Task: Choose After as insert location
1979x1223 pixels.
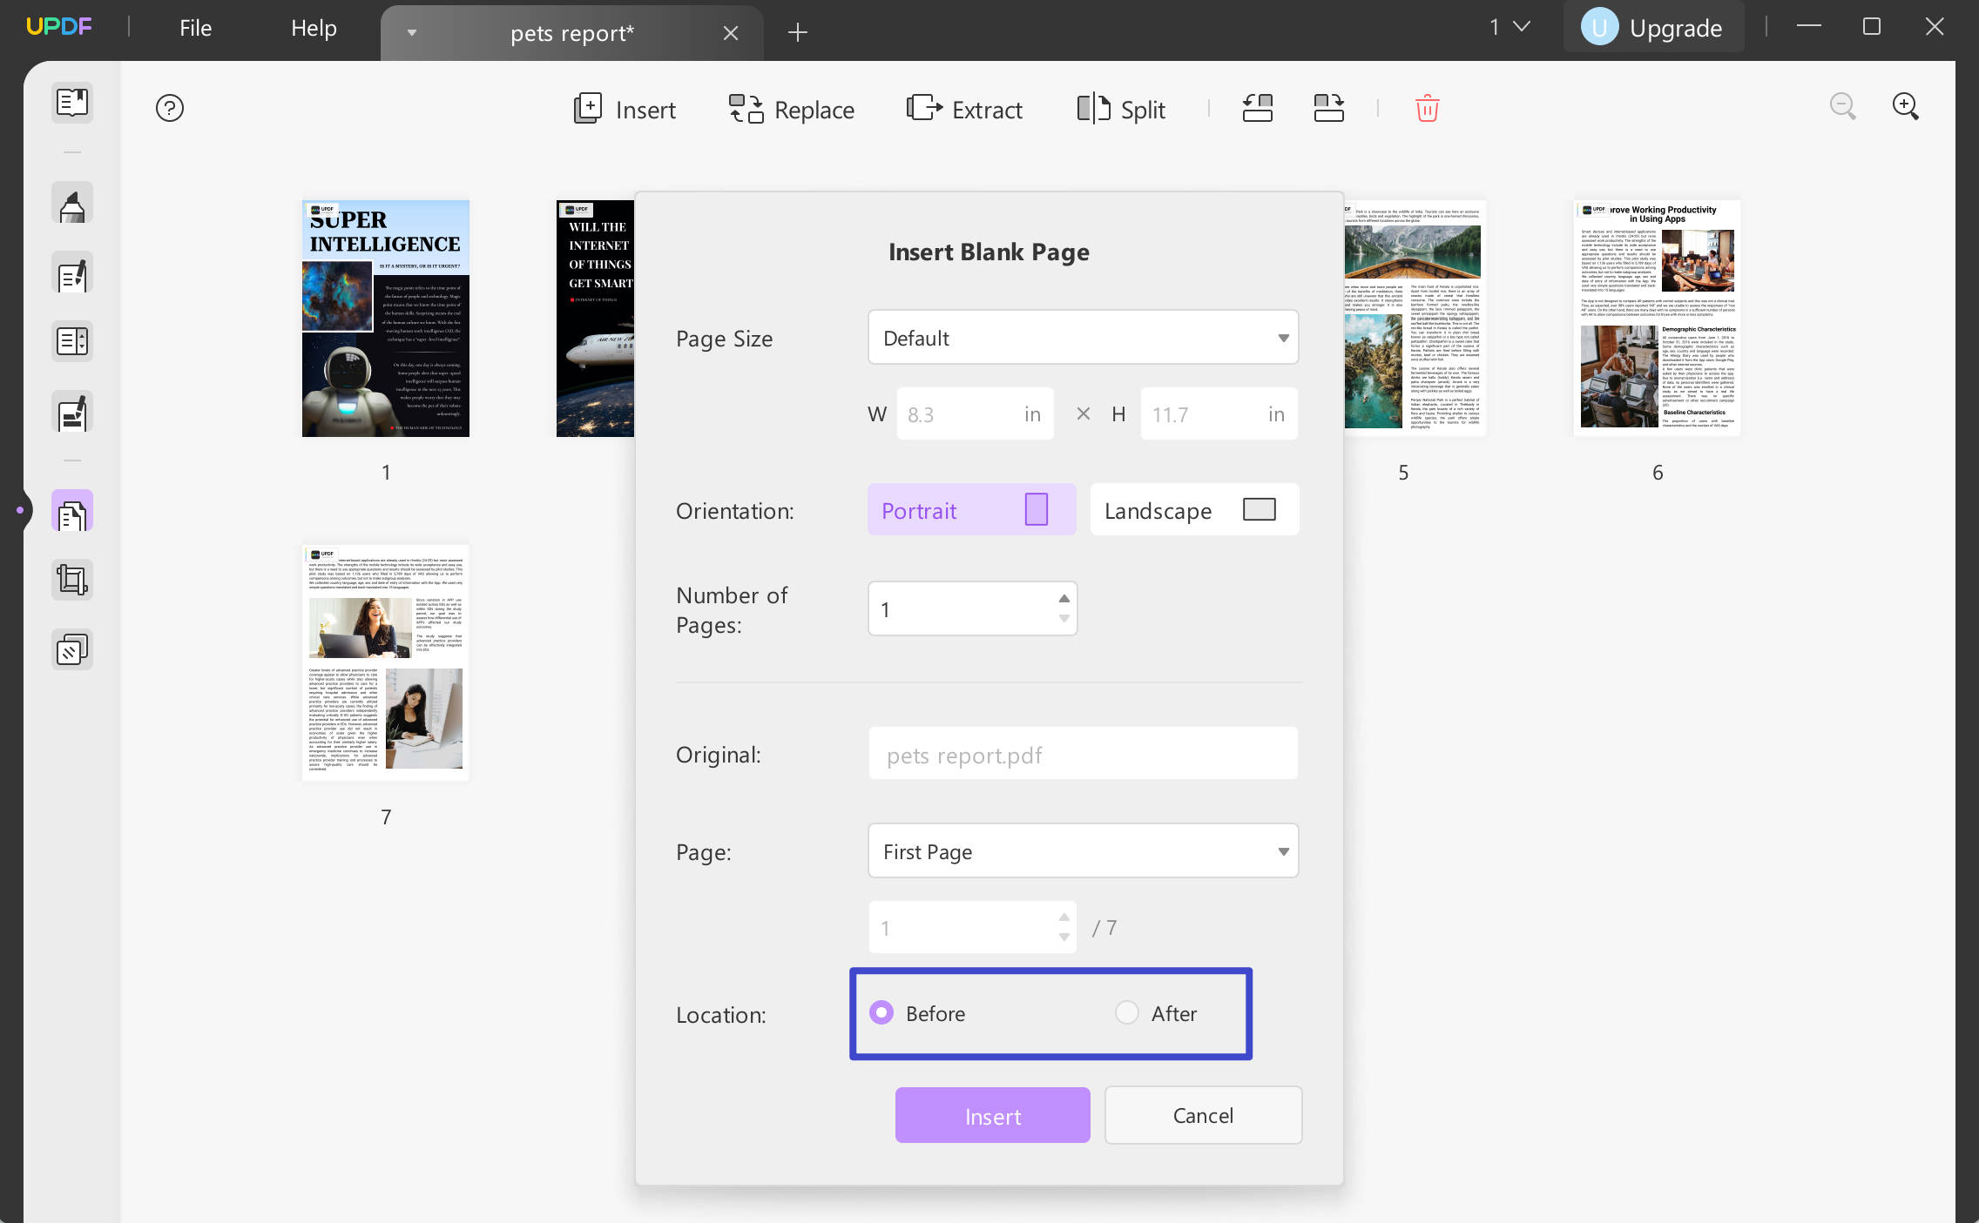Action: point(1127,1012)
